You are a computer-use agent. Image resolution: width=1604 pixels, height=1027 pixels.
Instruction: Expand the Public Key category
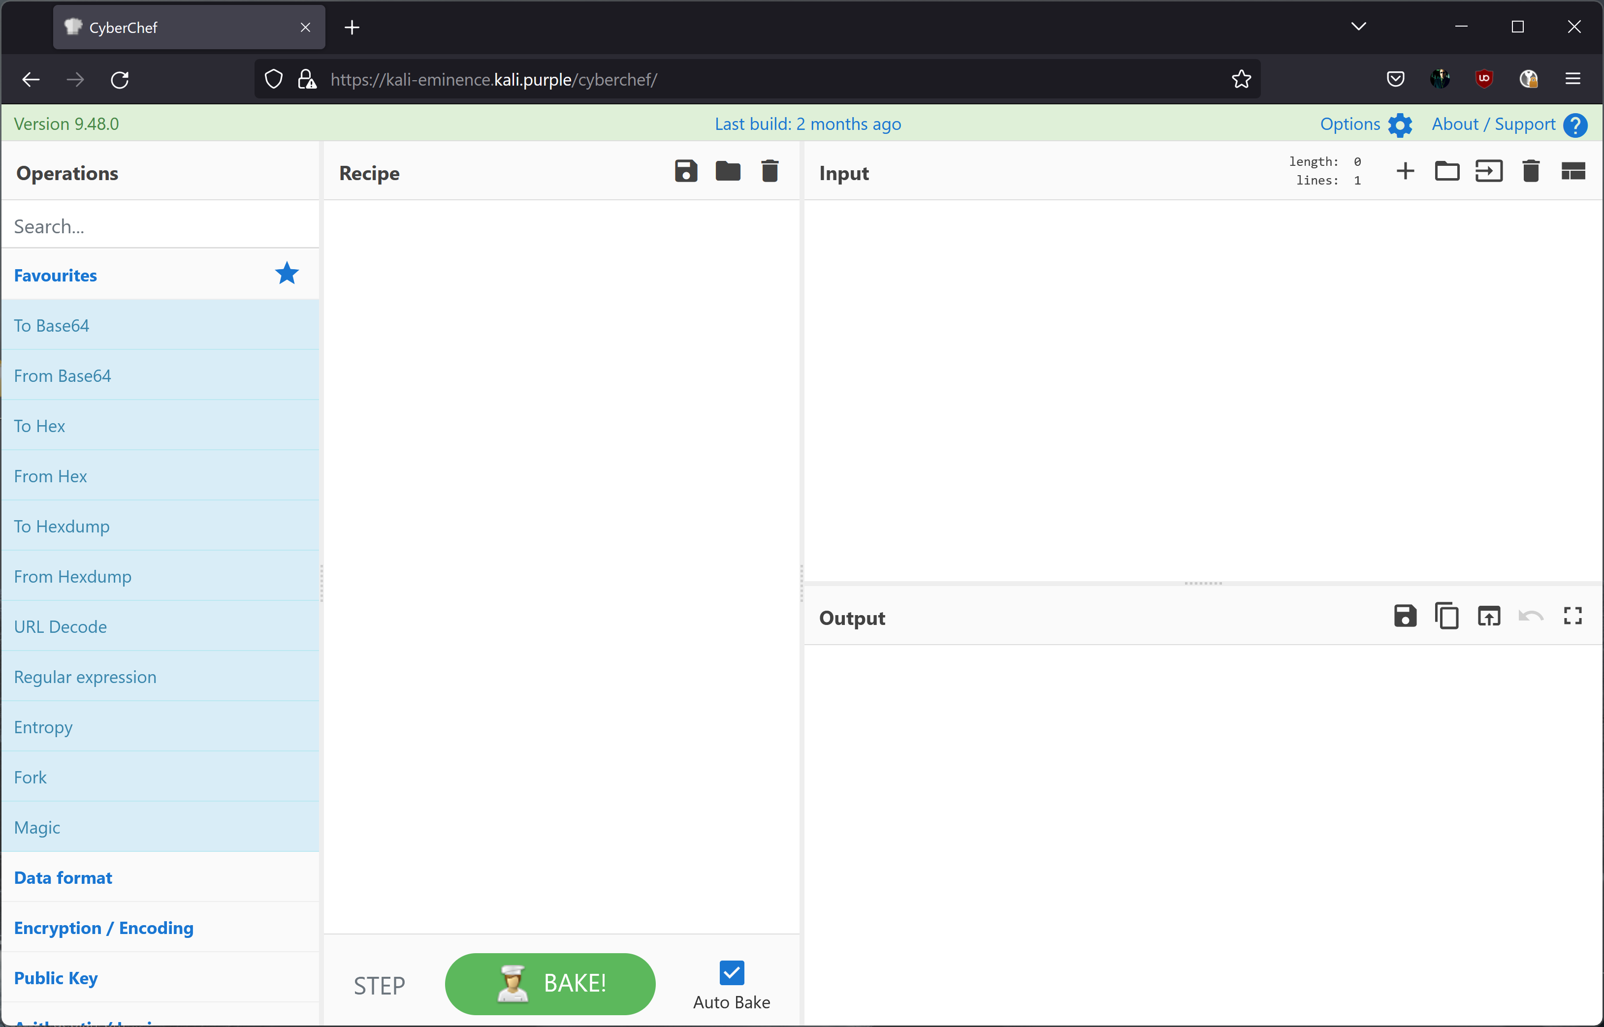55,977
